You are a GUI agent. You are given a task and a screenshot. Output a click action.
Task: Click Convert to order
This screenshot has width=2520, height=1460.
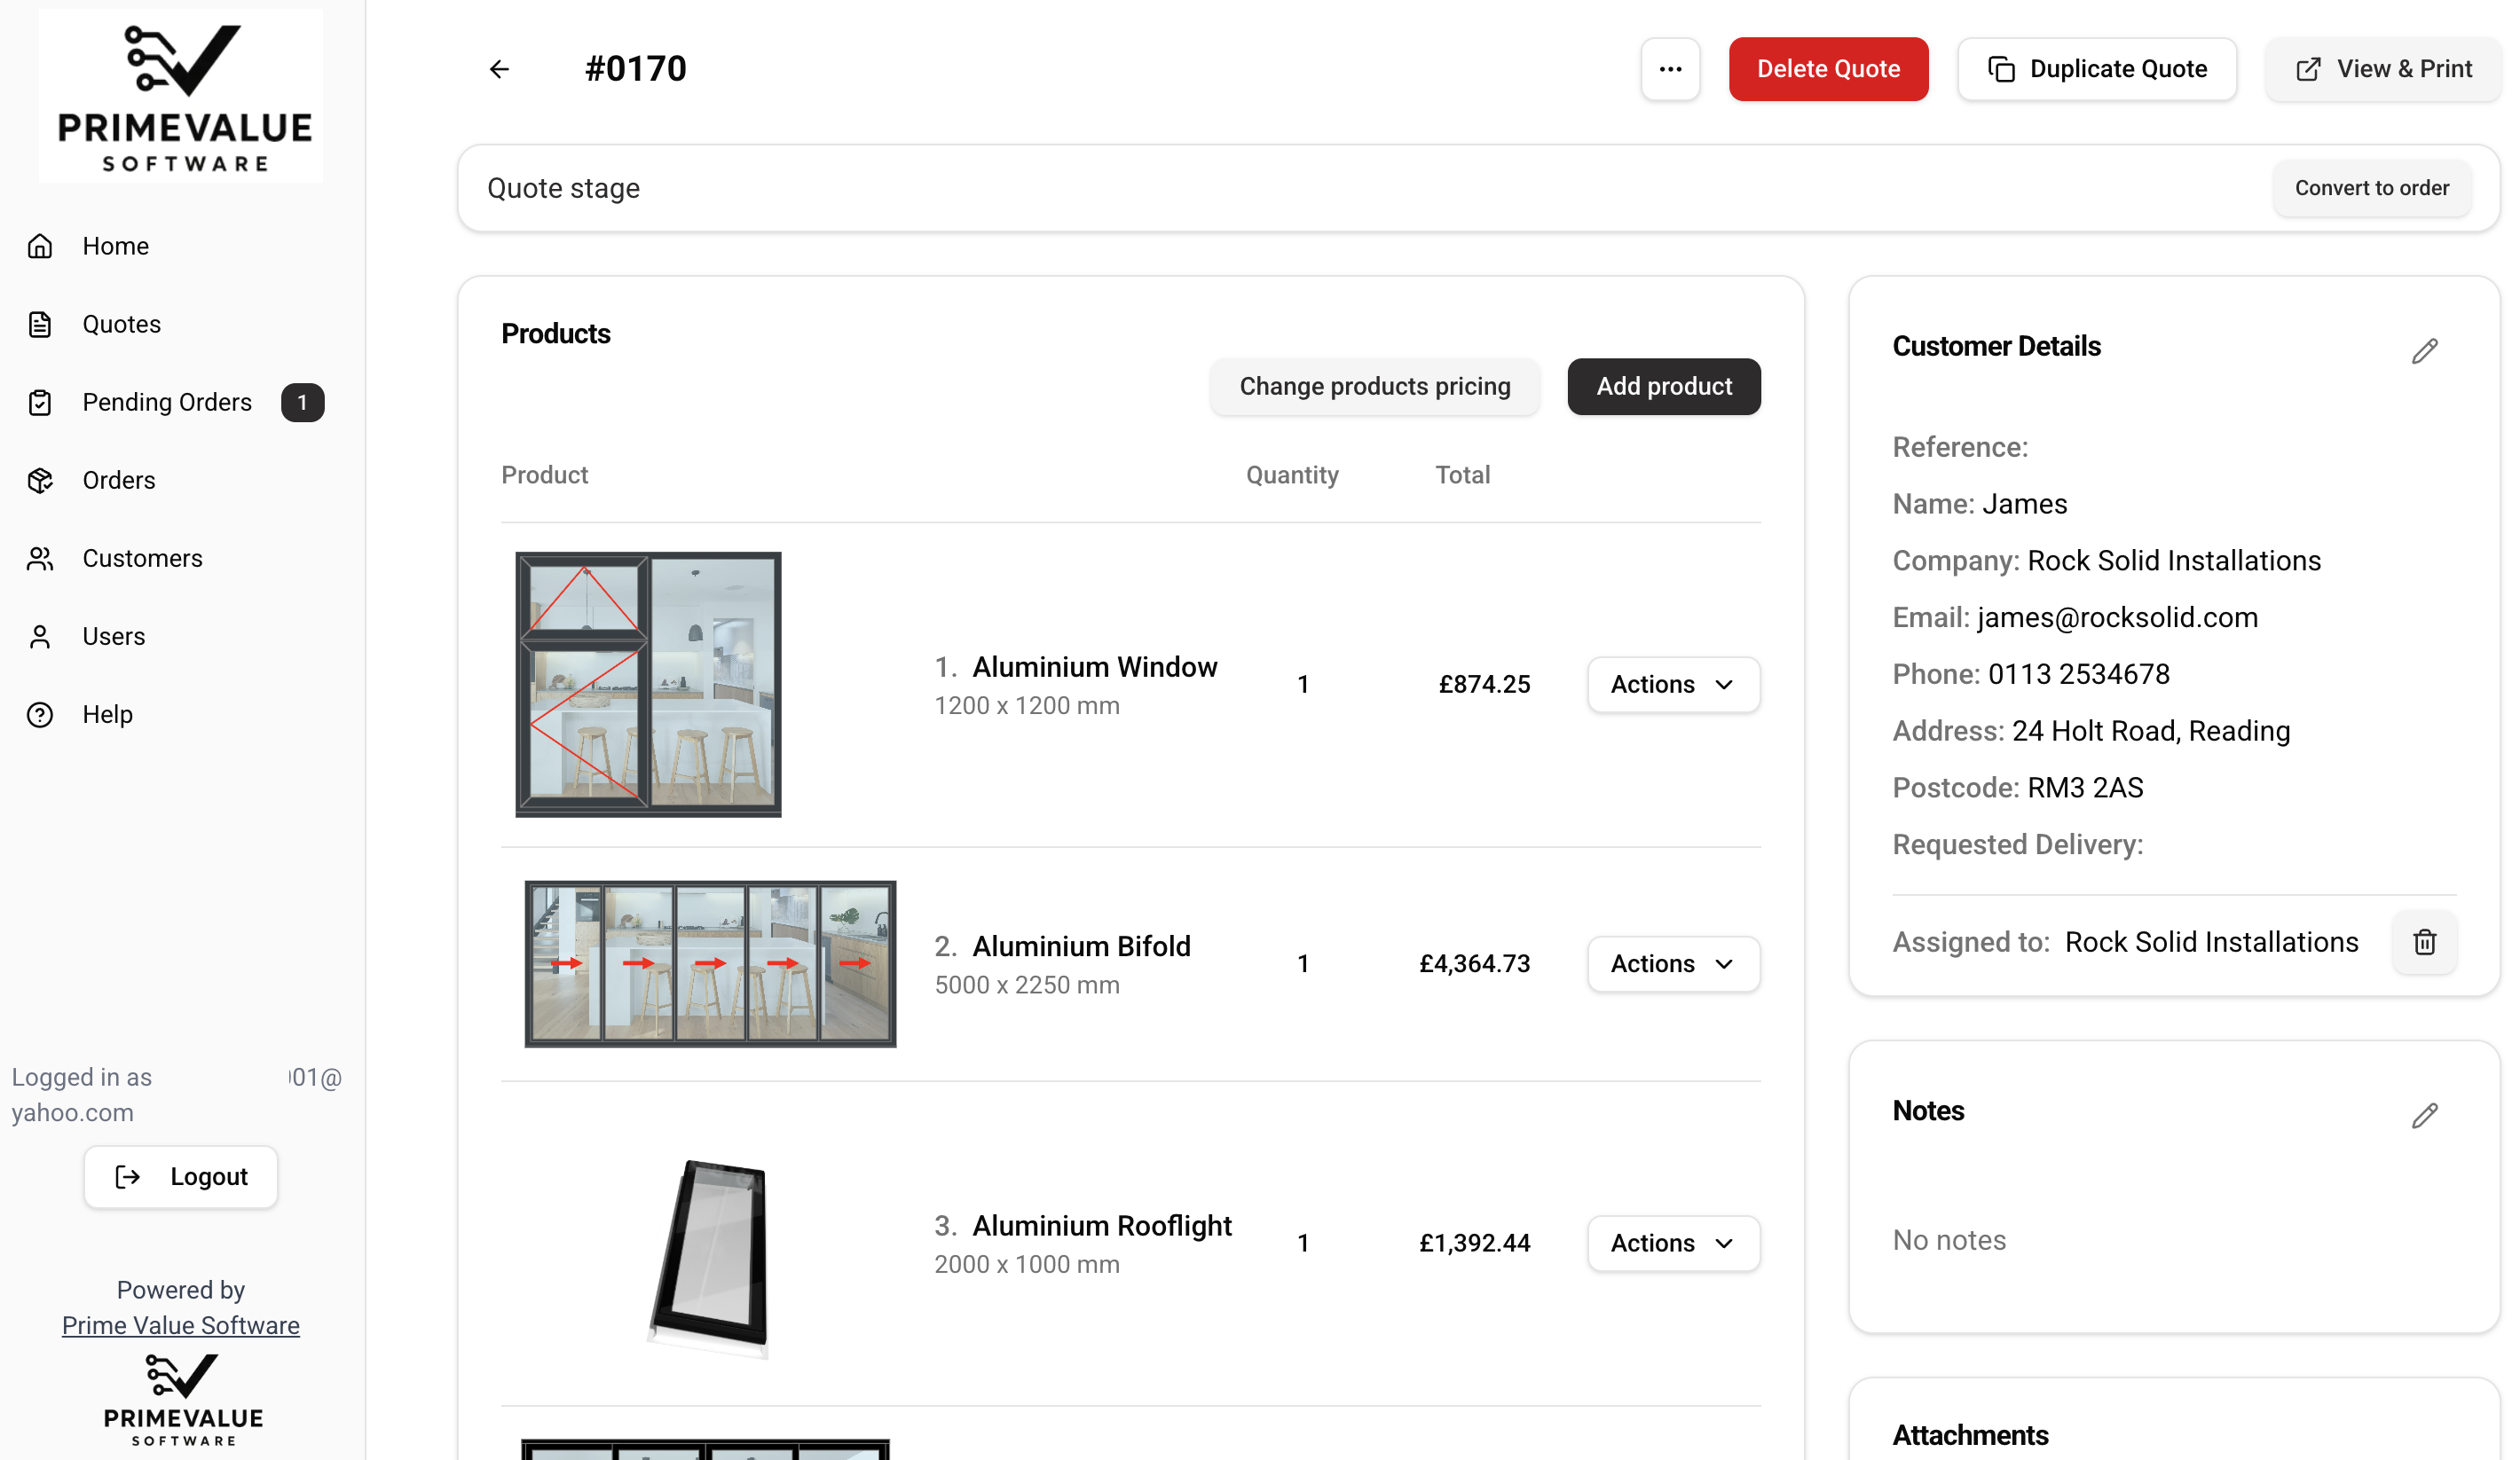(2372, 188)
